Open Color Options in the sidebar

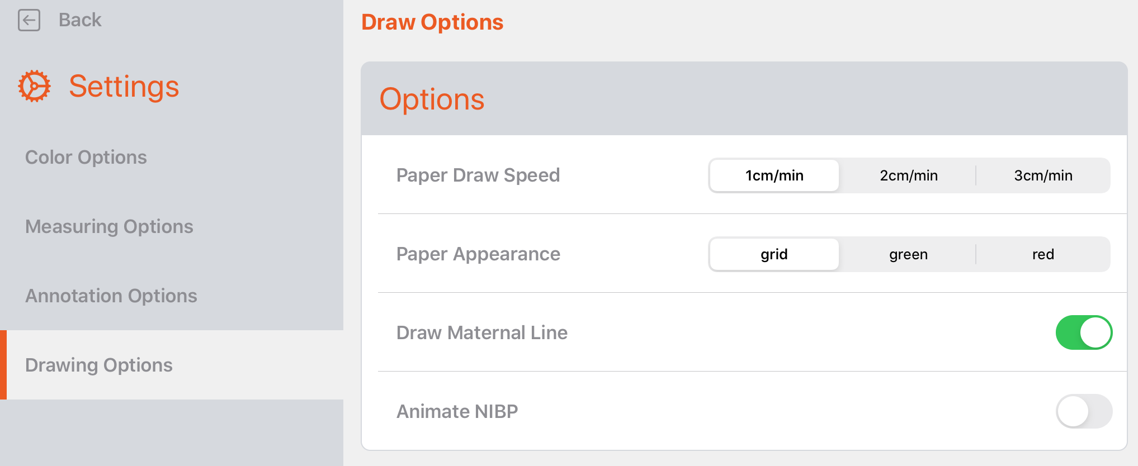86,157
